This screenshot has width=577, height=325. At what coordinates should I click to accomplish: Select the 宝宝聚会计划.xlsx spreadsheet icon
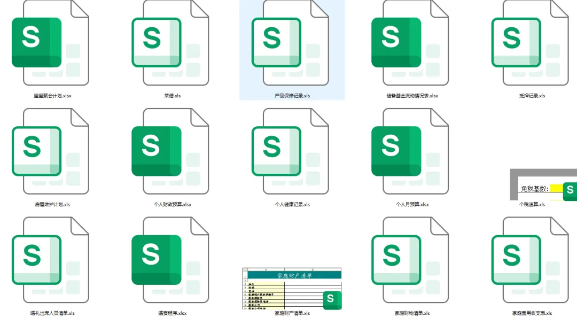[50, 43]
